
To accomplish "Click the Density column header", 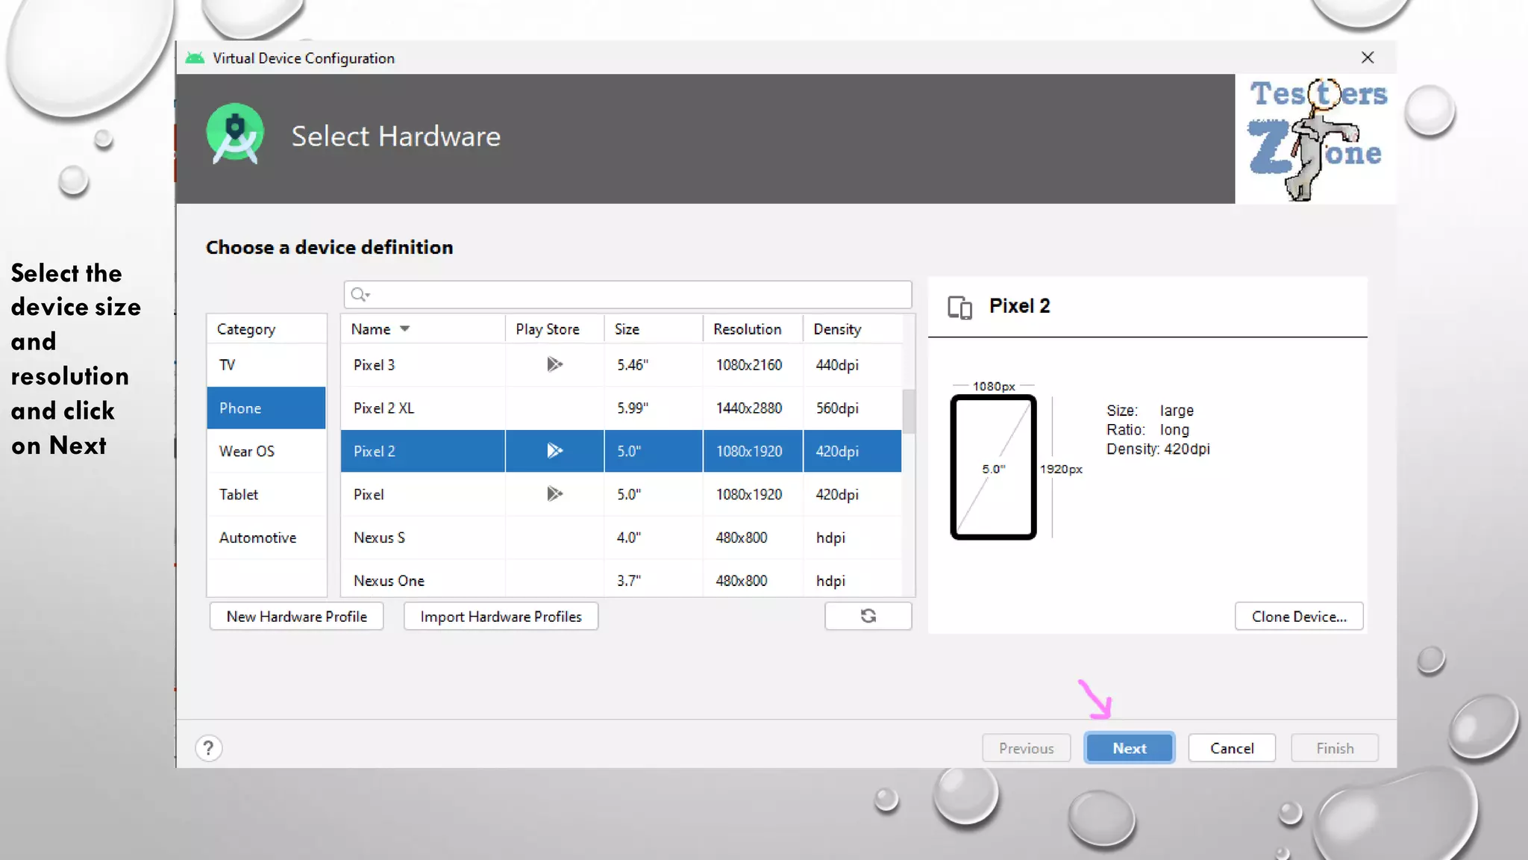I will click(852, 329).
